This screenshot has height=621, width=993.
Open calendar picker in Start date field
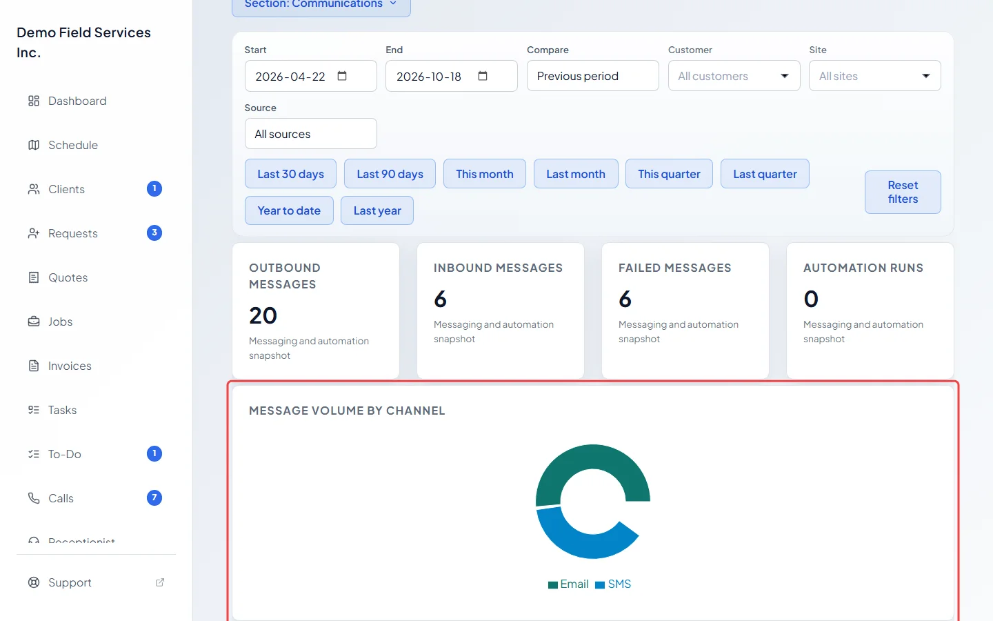342,76
